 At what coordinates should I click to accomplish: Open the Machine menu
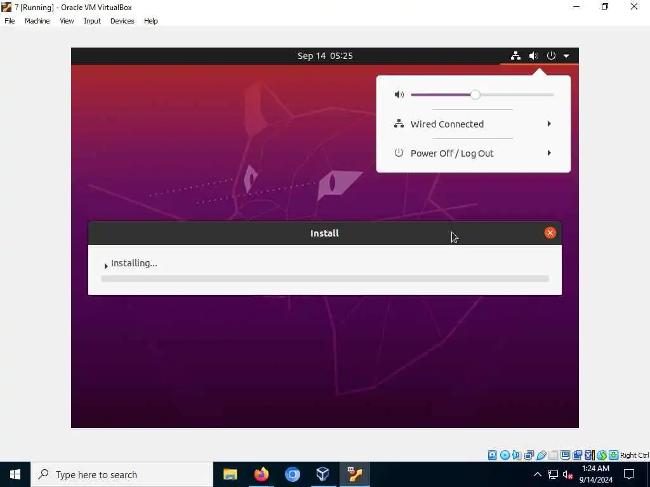(37, 21)
